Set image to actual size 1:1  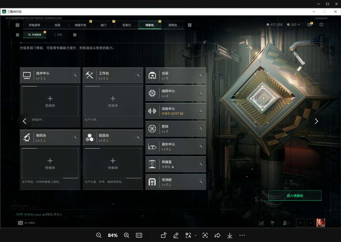tap(139, 235)
